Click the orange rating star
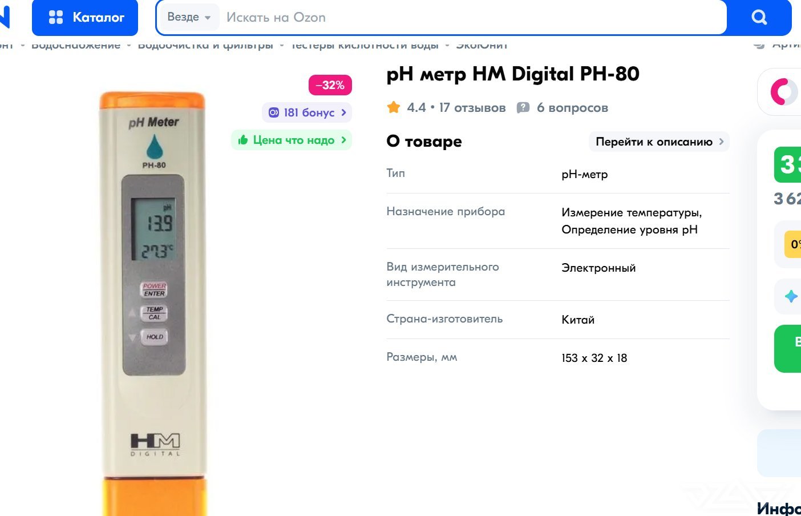The height and width of the screenshot is (516, 801). coord(394,107)
